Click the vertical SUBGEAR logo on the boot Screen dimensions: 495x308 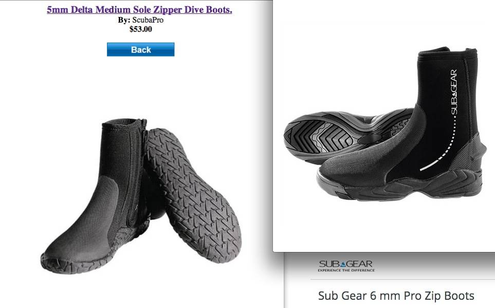click(x=454, y=92)
